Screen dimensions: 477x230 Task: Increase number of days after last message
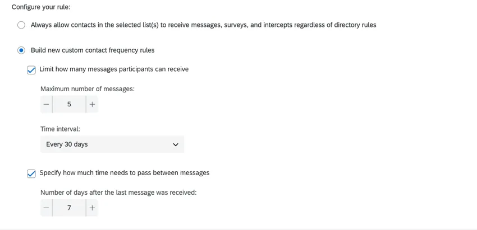point(92,208)
